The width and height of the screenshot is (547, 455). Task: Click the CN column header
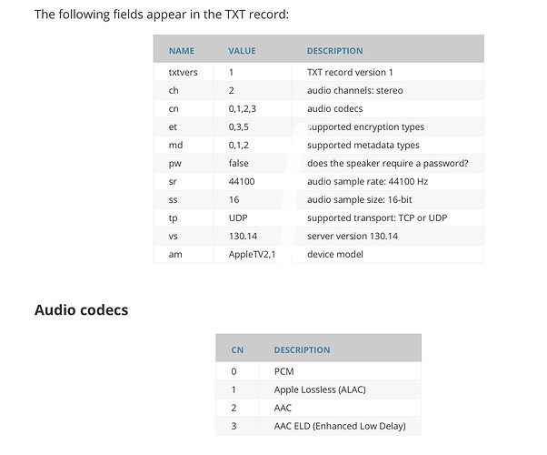(x=237, y=349)
